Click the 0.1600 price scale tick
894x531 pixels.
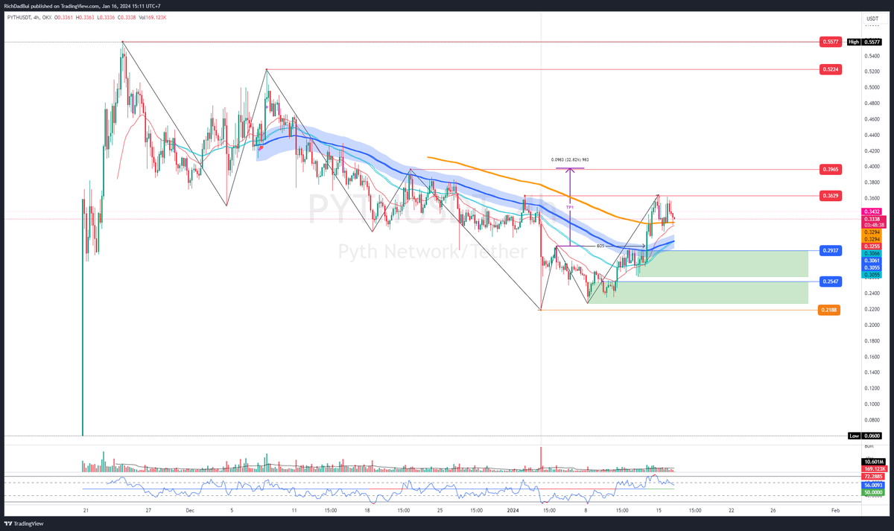click(872, 357)
